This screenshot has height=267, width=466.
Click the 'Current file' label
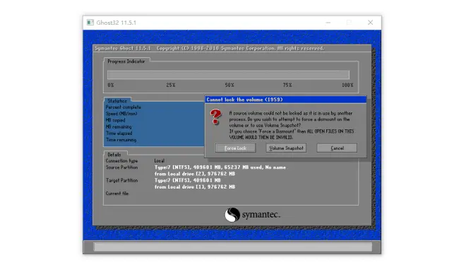click(117, 194)
